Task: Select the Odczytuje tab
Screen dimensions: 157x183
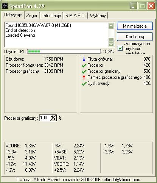Action: click(x=13, y=15)
